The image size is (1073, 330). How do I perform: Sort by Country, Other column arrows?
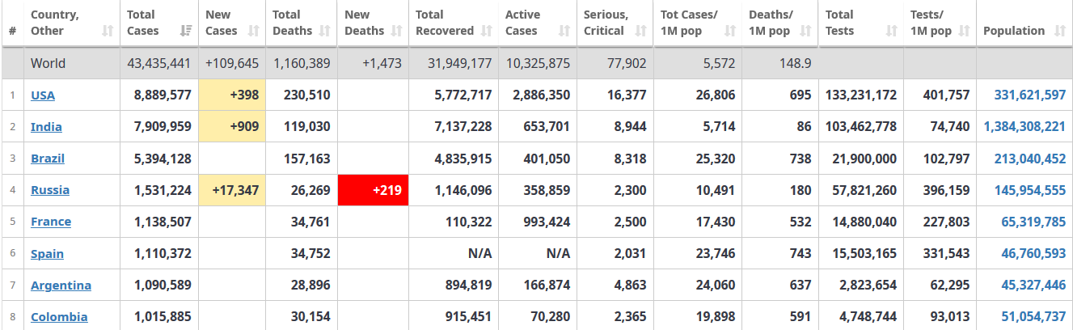[x=108, y=31]
